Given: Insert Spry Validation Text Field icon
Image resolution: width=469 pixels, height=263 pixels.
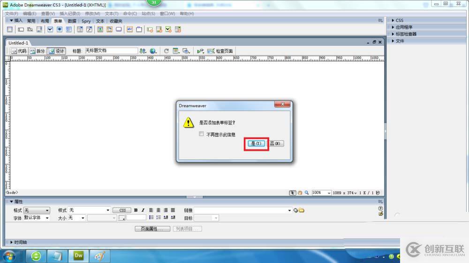Looking at the screenshot, I should [x=150, y=29].
